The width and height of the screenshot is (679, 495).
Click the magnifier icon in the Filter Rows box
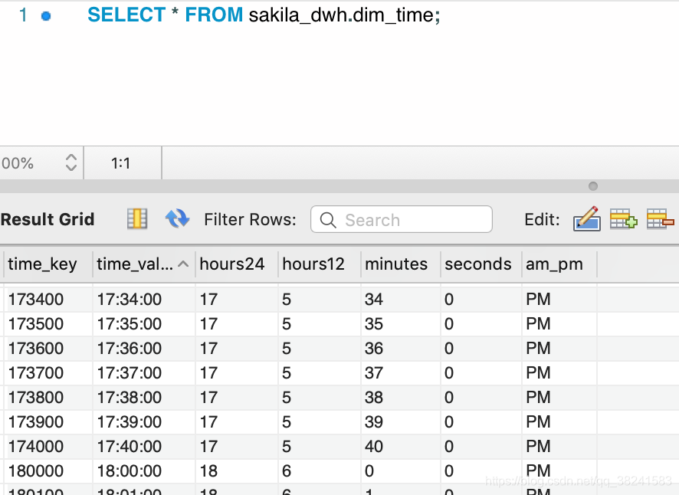point(328,220)
